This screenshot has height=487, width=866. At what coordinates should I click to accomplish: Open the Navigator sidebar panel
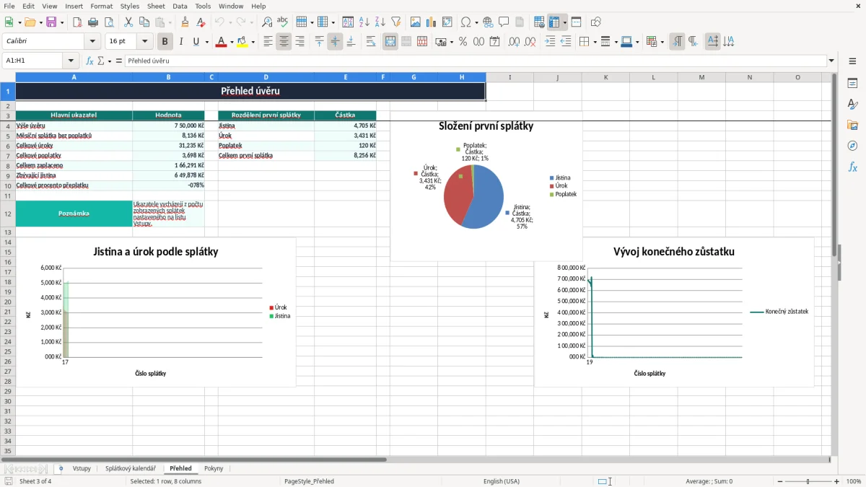pyautogui.click(x=852, y=146)
